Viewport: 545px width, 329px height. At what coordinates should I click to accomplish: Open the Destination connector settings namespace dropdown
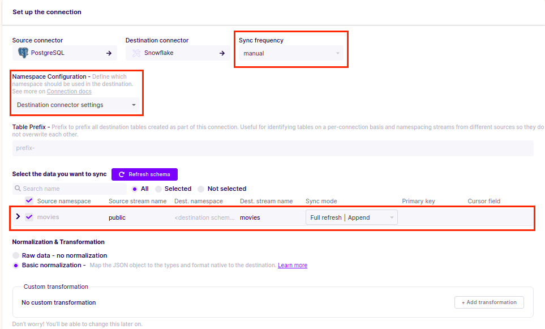pyautogui.click(x=76, y=105)
